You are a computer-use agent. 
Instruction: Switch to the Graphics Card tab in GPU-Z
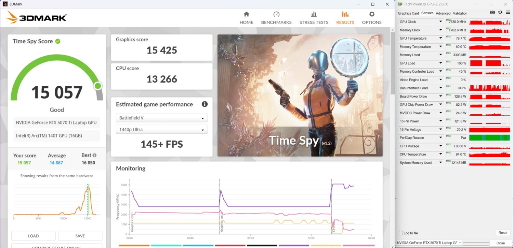coord(408,13)
